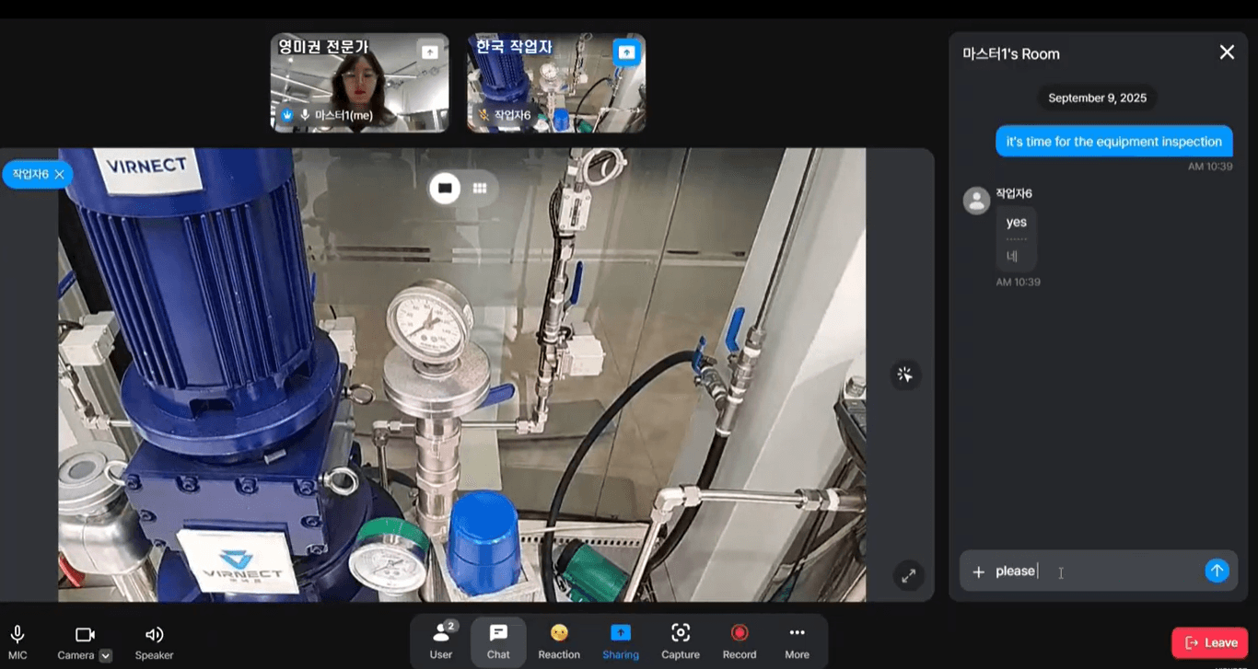The width and height of the screenshot is (1258, 669).
Task: Click the blue share icon on 한국 작업자 thumbnail
Action: tap(626, 52)
